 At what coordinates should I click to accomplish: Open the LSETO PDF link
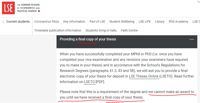90,82
